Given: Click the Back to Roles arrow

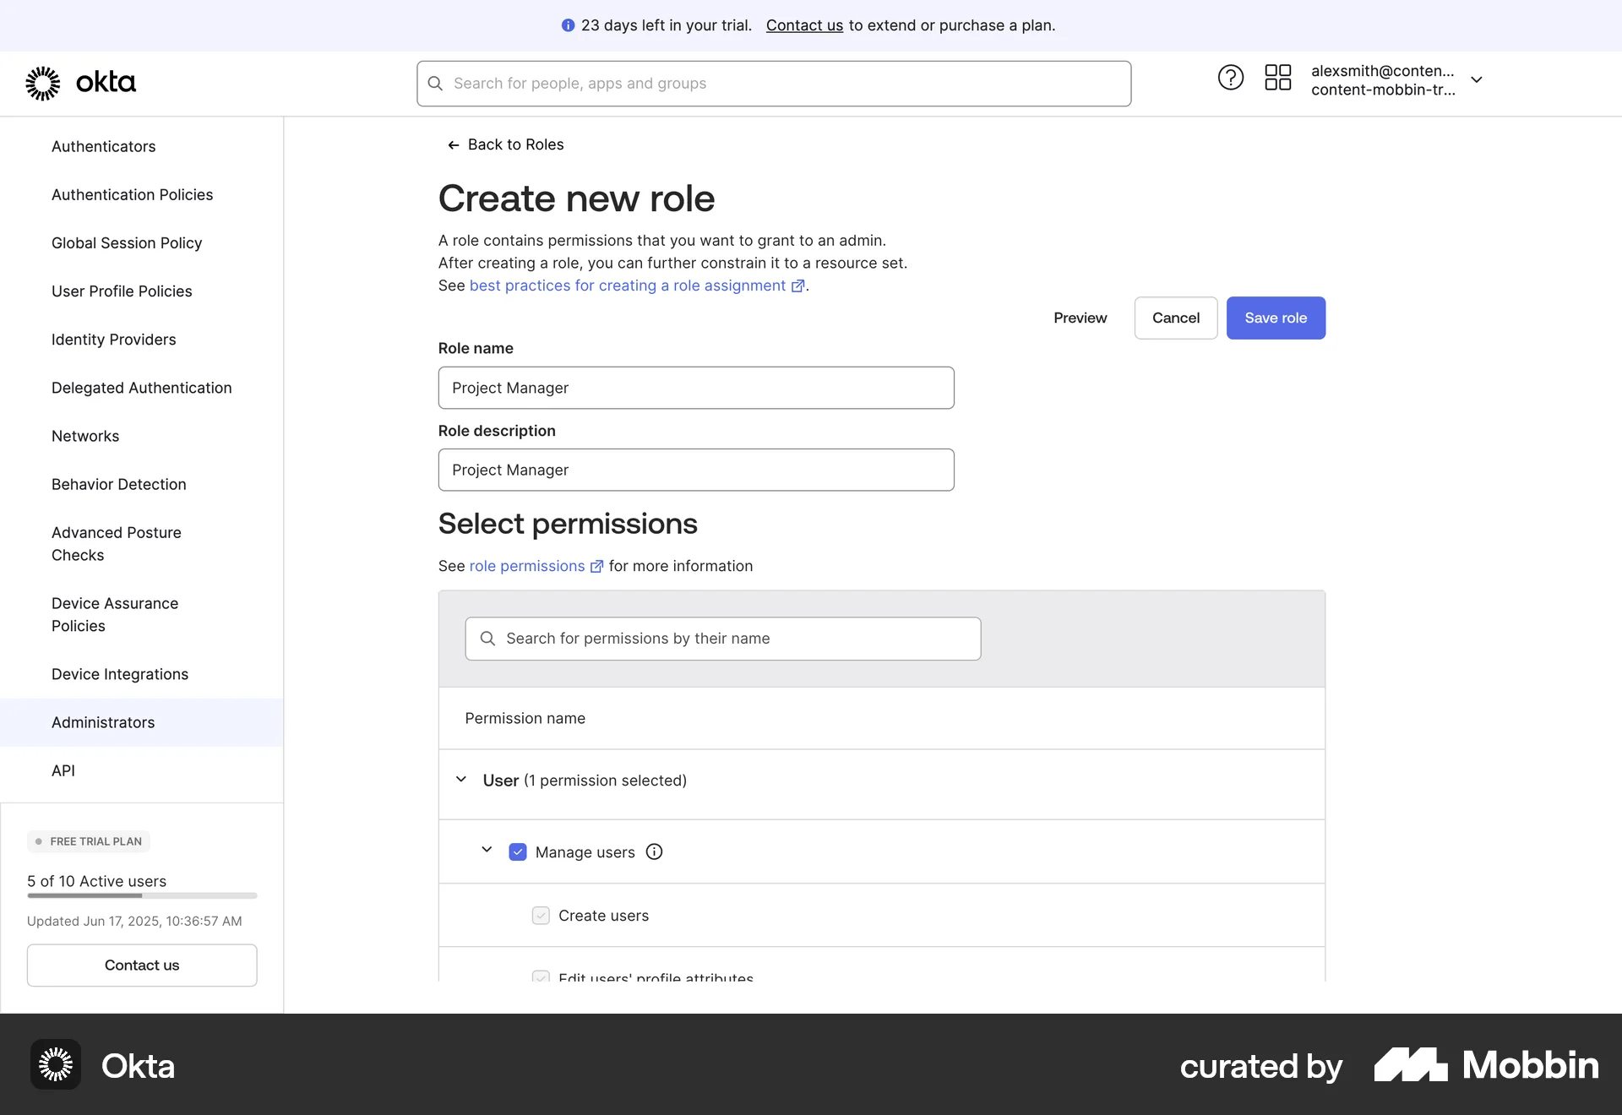Looking at the screenshot, I should (454, 145).
